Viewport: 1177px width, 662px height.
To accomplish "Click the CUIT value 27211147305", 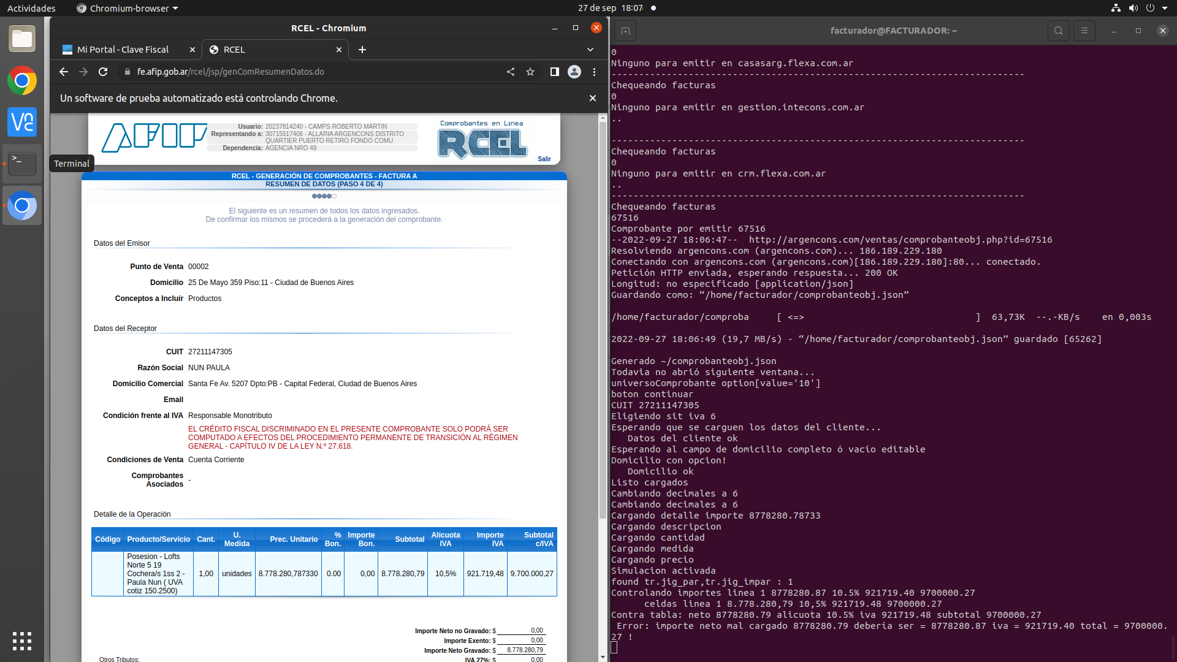I will 210,352.
